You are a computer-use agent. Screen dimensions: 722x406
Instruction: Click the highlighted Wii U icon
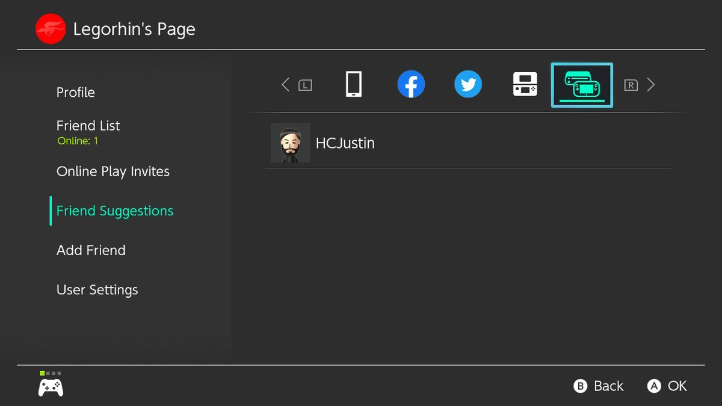point(582,85)
